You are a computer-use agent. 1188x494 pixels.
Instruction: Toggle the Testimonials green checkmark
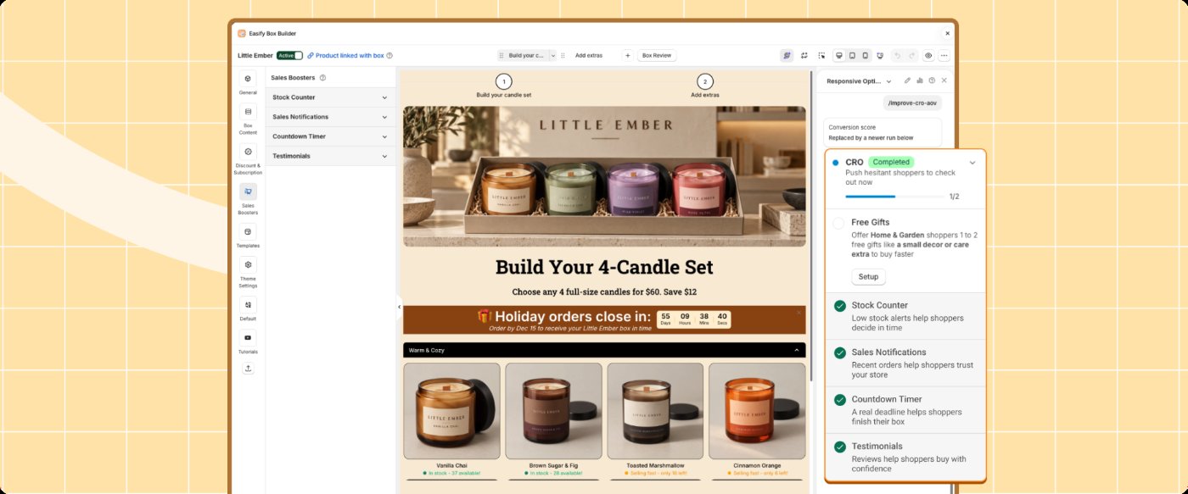pyautogui.click(x=840, y=447)
